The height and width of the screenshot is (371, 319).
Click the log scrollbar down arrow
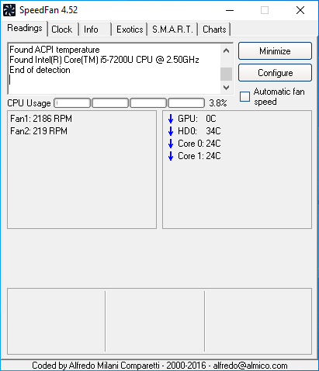pyautogui.click(x=227, y=88)
